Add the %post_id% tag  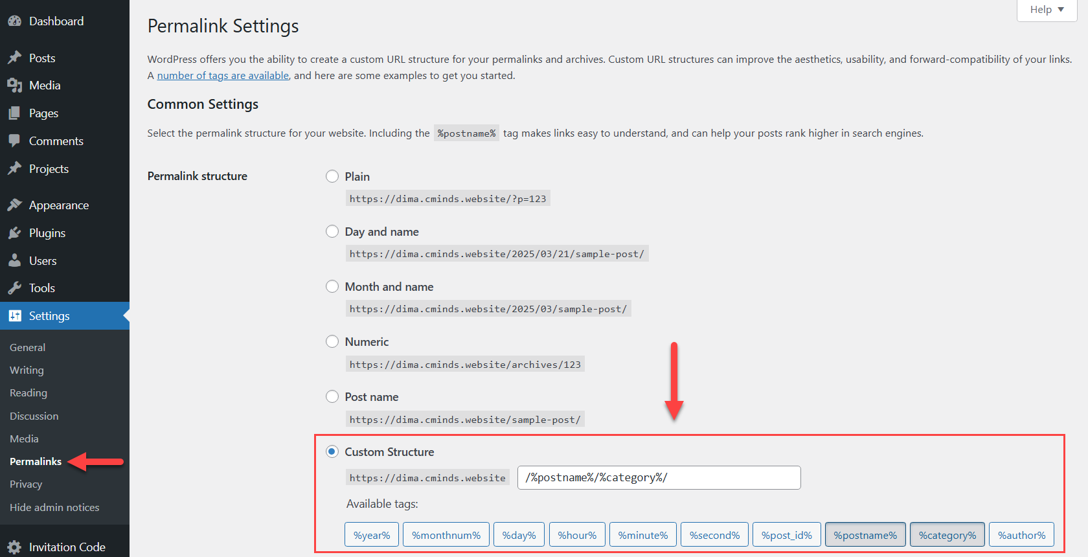pos(787,535)
